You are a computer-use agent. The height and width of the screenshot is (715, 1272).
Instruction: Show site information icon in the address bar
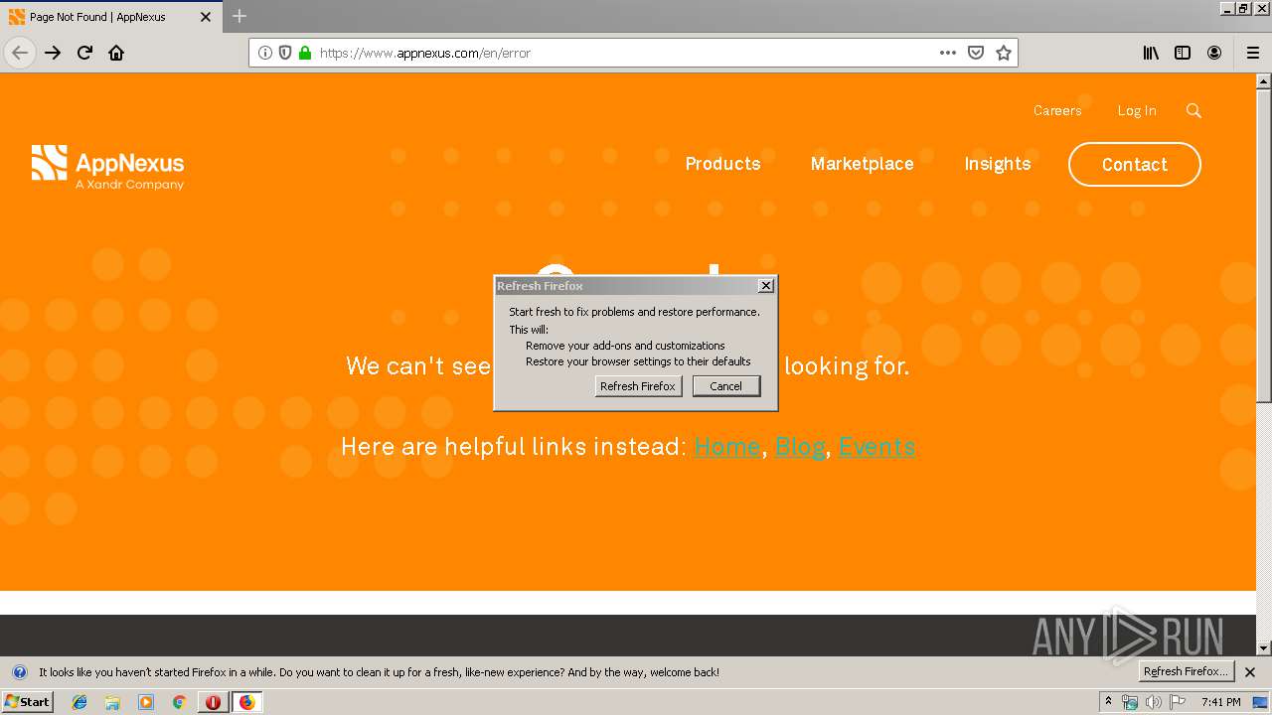(264, 53)
